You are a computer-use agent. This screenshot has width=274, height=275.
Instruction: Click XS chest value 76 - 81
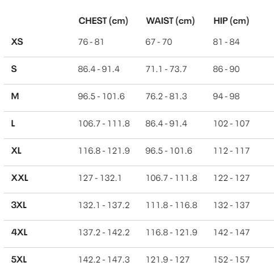[x=91, y=42]
